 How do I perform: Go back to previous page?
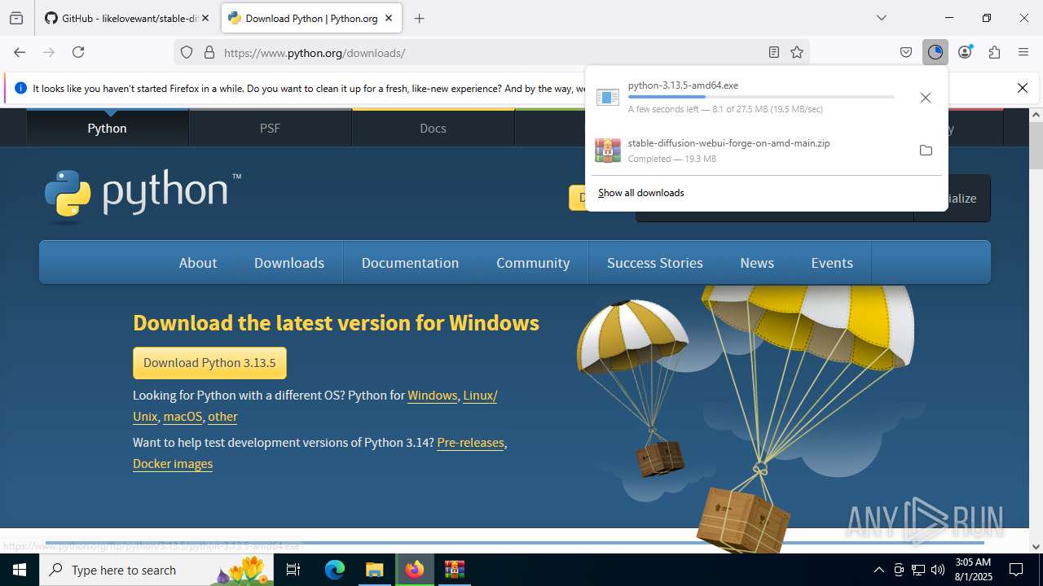pos(20,52)
